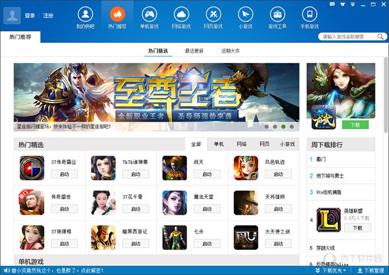Select the 全部 filter tab
This screenshot has width=389, height=275.
point(196,144)
